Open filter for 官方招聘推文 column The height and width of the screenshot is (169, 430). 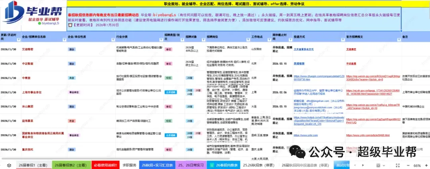point(399,40)
